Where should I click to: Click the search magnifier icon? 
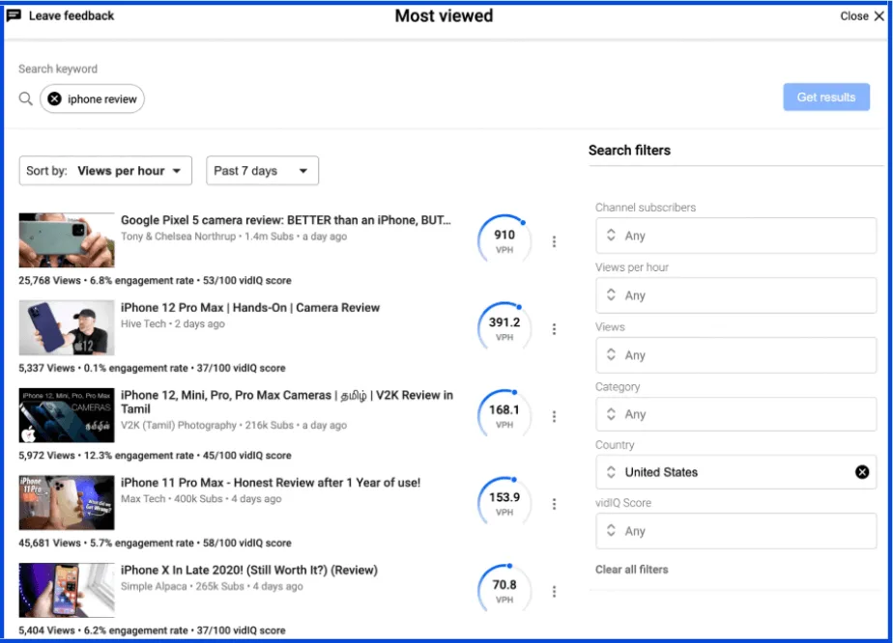[26, 99]
